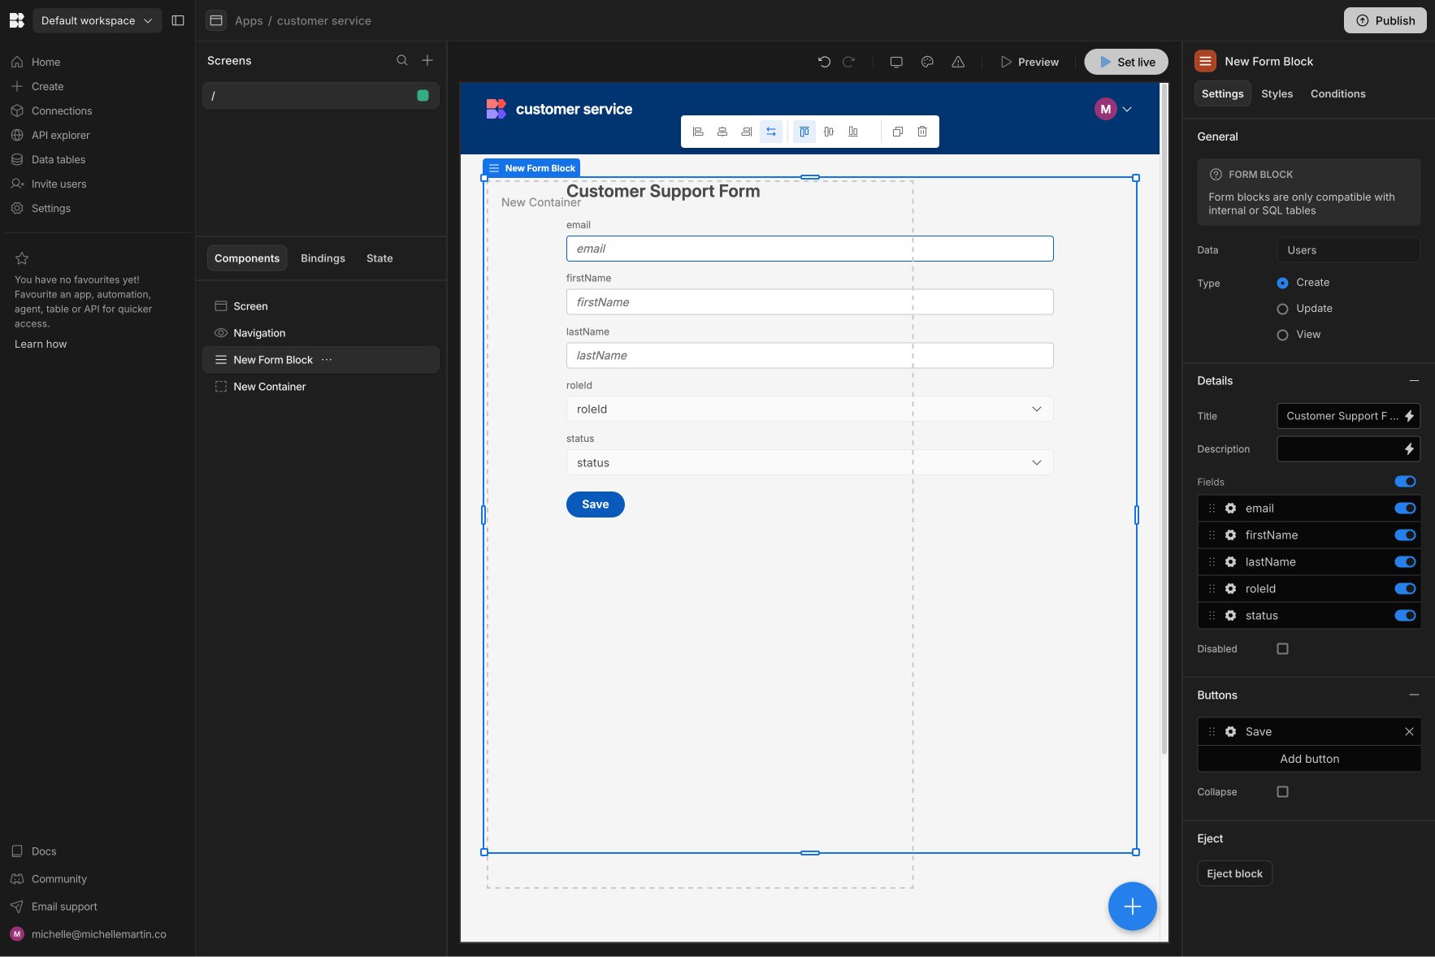Click the Eject block button
Image resolution: width=1435 pixels, height=957 pixels.
point(1234,874)
